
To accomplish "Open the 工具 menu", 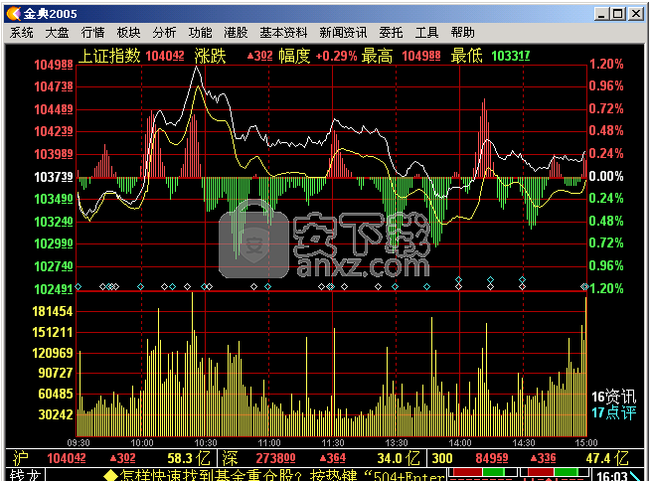I will [426, 33].
